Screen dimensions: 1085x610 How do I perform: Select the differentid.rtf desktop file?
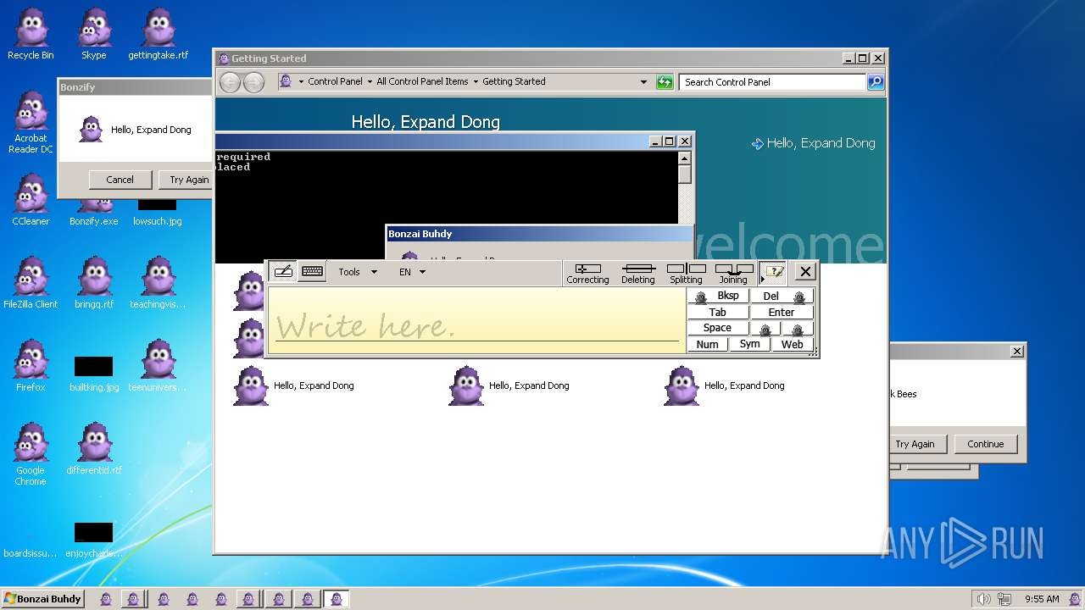coord(94,449)
